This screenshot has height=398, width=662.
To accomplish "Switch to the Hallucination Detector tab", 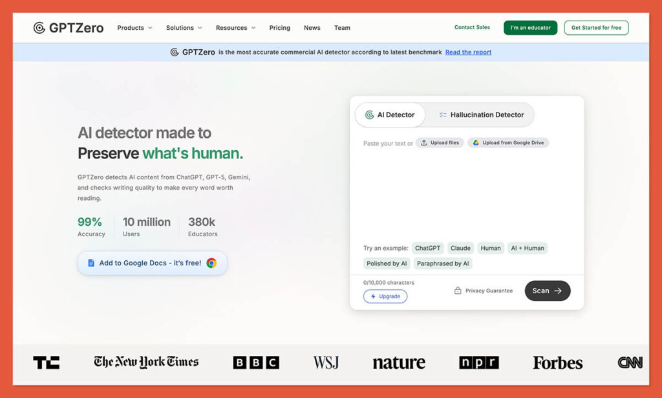I will pos(481,115).
